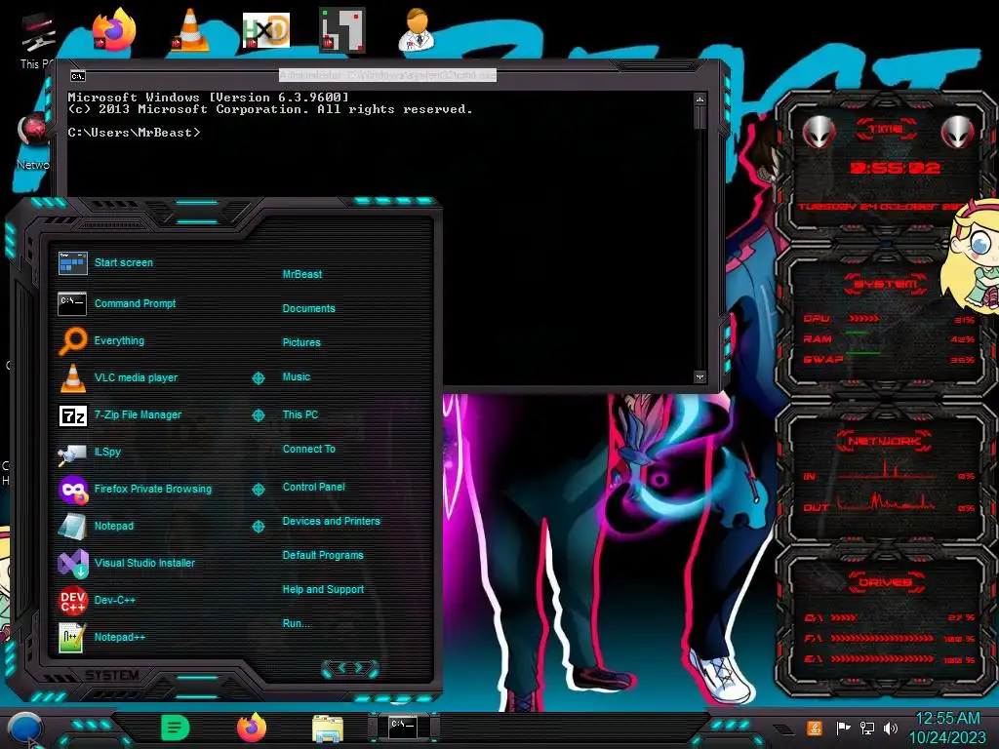Click the CPU usage bar in system widget
This screenshot has height=749, width=999.
[x=863, y=319]
